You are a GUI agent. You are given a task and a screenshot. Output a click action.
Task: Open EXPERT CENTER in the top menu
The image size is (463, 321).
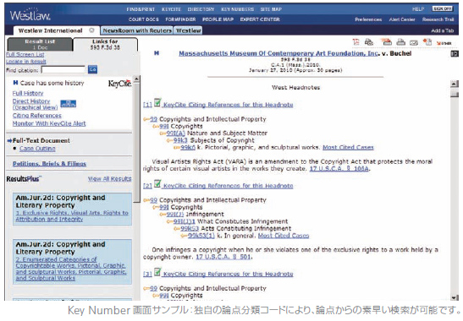(x=260, y=19)
